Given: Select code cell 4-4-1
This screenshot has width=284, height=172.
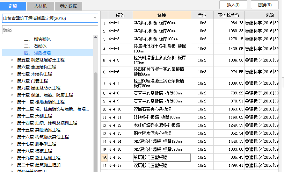Looking at the screenshot, I should (121, 23).
